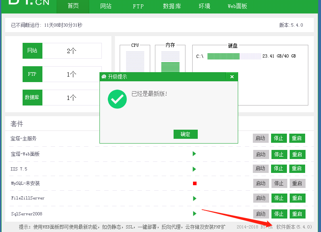Click the IIS 7.5 row label
Image resolution: width=321 pixels, height=232 pixels.
click(19, 169)
